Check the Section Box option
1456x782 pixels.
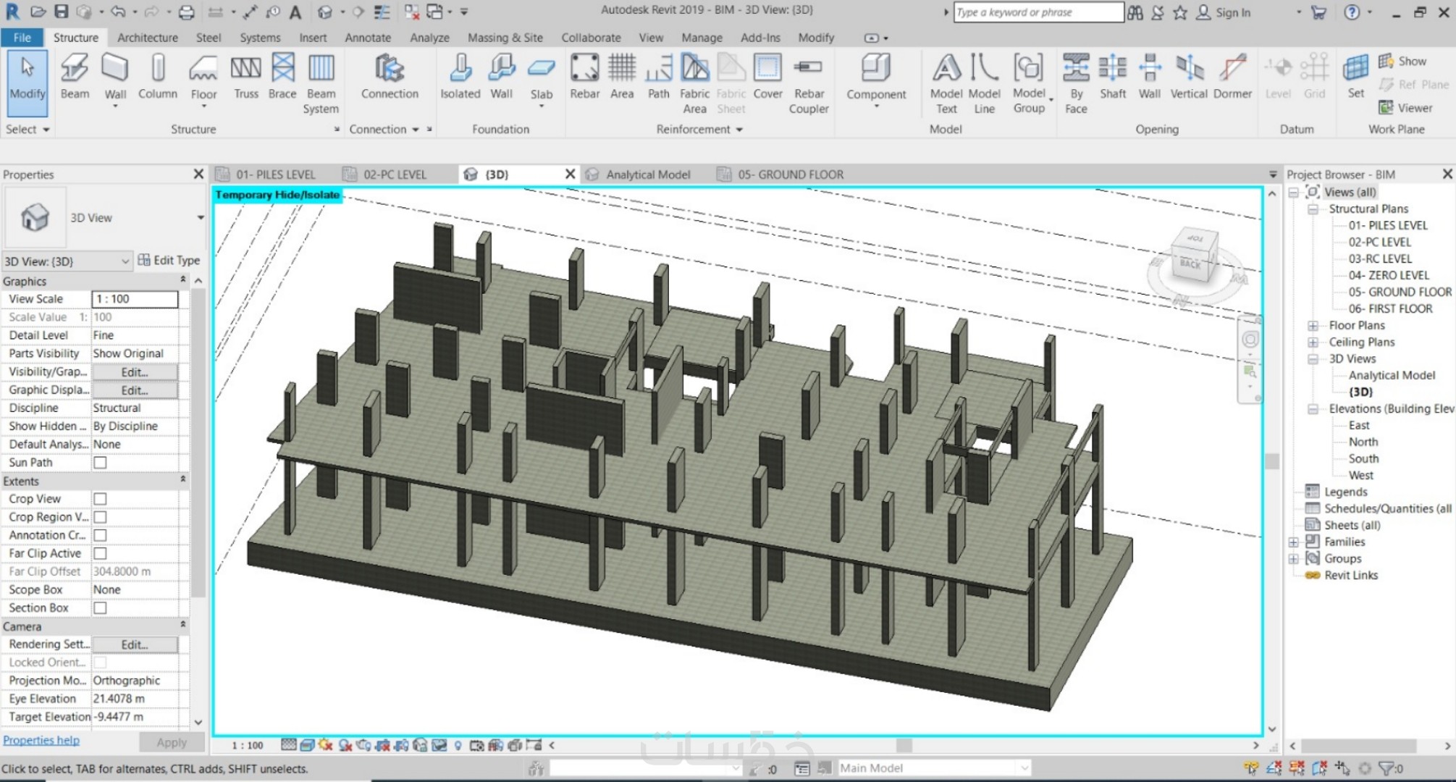pos(101,608)
